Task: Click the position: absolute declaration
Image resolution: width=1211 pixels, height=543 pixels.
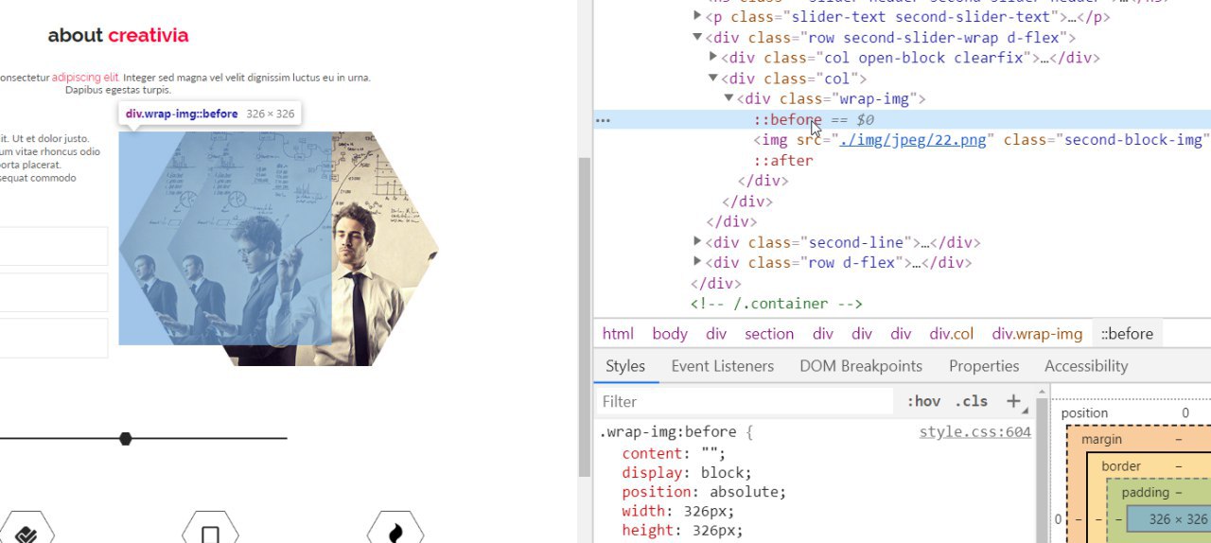Action: (704, 492)
